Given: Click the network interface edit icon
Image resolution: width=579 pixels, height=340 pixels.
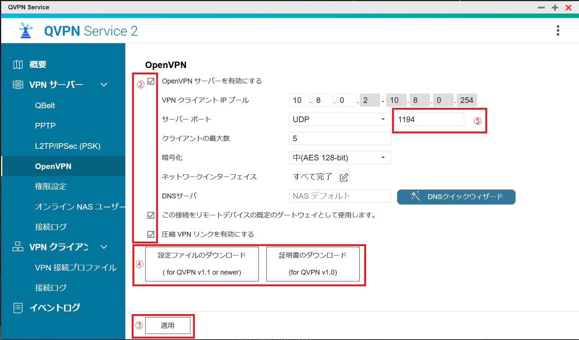Looking at the screenshot, I should [344, 177].
